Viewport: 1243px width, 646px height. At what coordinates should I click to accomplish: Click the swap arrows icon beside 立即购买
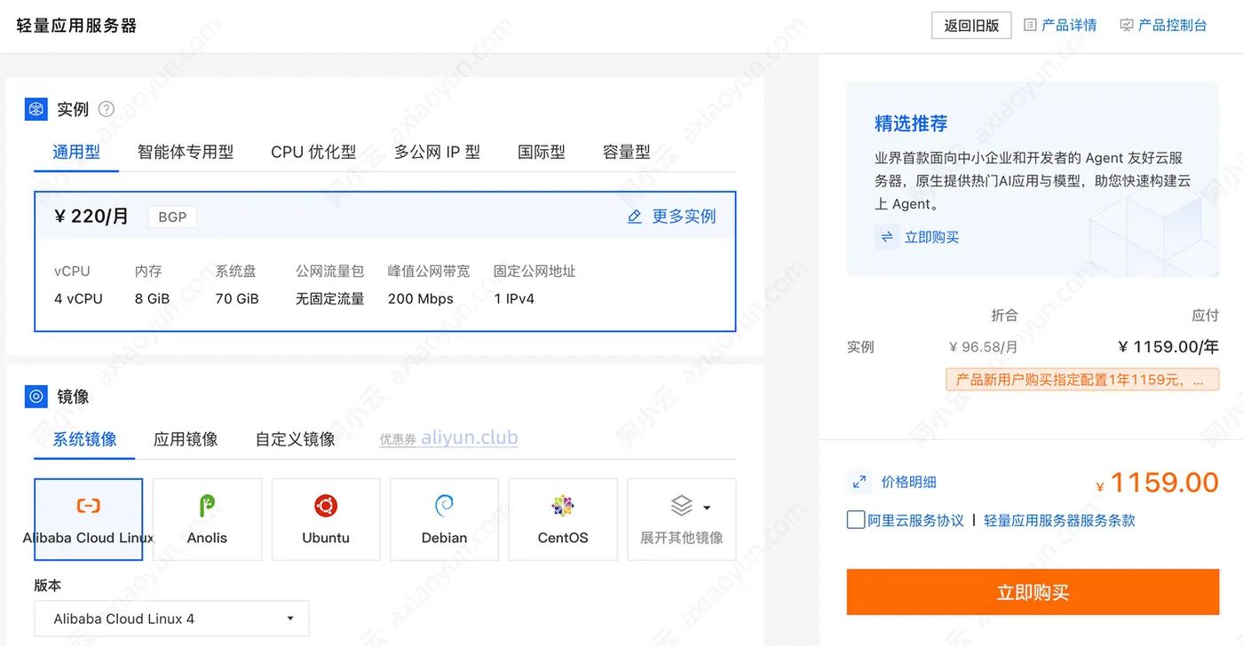[x=886, y=237]
